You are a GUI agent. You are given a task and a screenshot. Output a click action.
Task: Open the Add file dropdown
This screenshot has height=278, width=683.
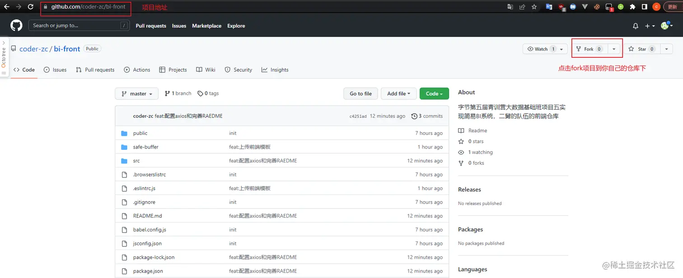tap(398, 93)
